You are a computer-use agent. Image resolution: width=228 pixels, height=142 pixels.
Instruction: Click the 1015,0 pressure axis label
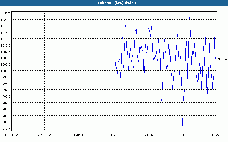tap(5, 33)
